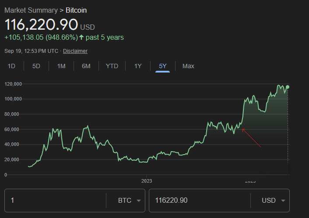The image size is (309, 218).
Task: Click the 116220.90 USD amount field
Action: point(200,201)
